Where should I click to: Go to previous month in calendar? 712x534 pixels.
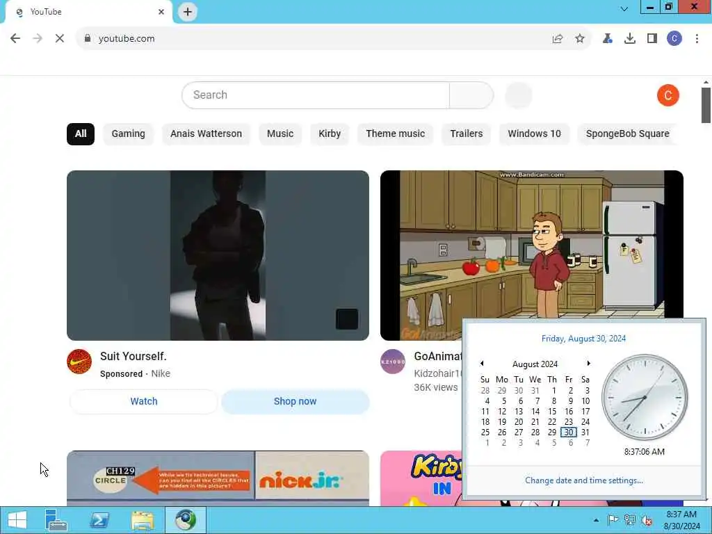(x=482, y=363)
